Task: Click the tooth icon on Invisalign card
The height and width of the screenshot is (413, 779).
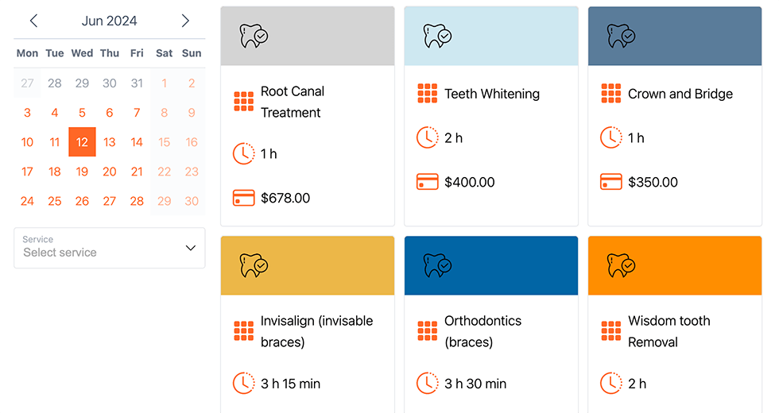Action: point(254,265)
